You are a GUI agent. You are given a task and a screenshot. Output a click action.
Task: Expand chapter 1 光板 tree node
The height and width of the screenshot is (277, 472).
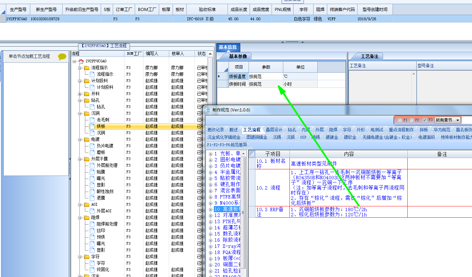pos(210,154)
